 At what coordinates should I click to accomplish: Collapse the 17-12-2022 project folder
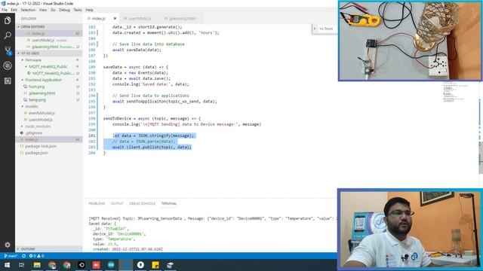pos(18,53)
